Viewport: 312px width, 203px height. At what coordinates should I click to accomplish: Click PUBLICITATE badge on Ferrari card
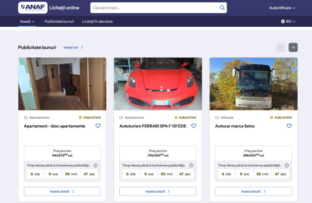[x=185, y=118]
